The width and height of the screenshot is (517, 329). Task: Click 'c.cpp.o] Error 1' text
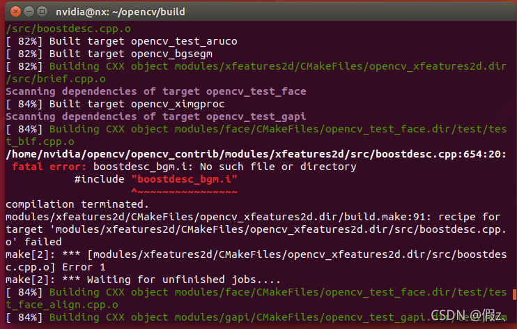point(56,267)
